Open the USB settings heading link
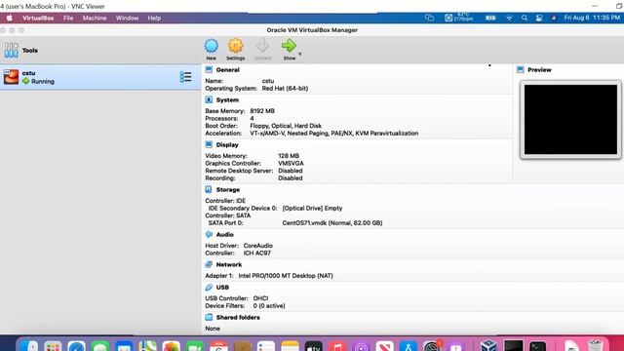This screenshot has height=351, width=624. pyautogui.click(x=222, y=288)
